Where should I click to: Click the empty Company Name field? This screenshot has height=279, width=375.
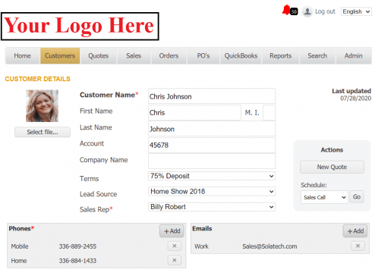click(212, 161)
